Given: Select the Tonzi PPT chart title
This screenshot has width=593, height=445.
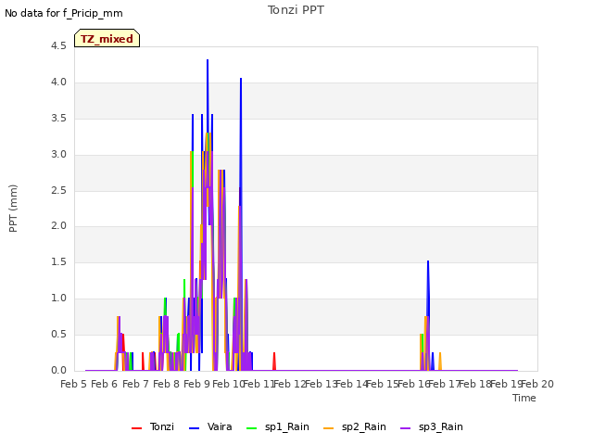Looking at the screenshot, I should [x=296, y=10].
